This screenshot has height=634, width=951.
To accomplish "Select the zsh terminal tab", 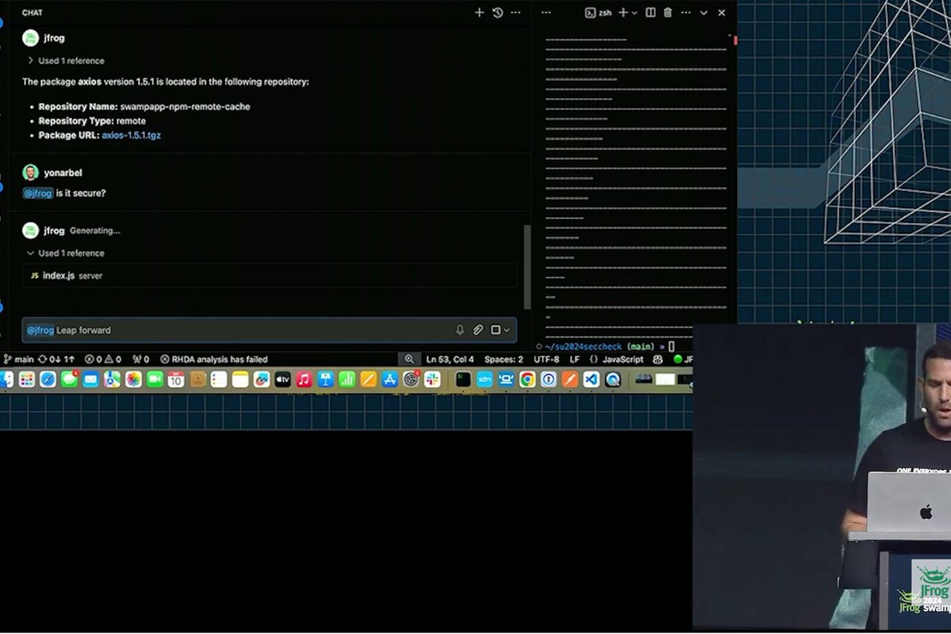I will (598, 13).
